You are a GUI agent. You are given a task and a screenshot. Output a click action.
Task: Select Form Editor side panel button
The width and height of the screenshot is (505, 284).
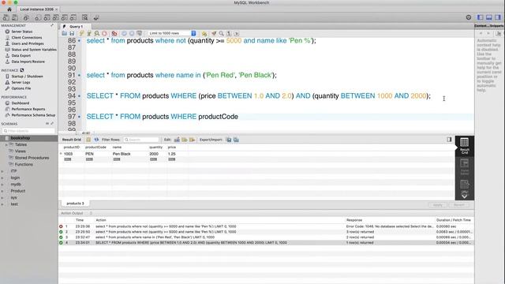(x=465, y=166)
